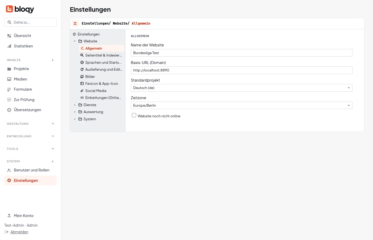Click the Basis-URL (Domain) input field
373x240 pixels.
point(241,70)
